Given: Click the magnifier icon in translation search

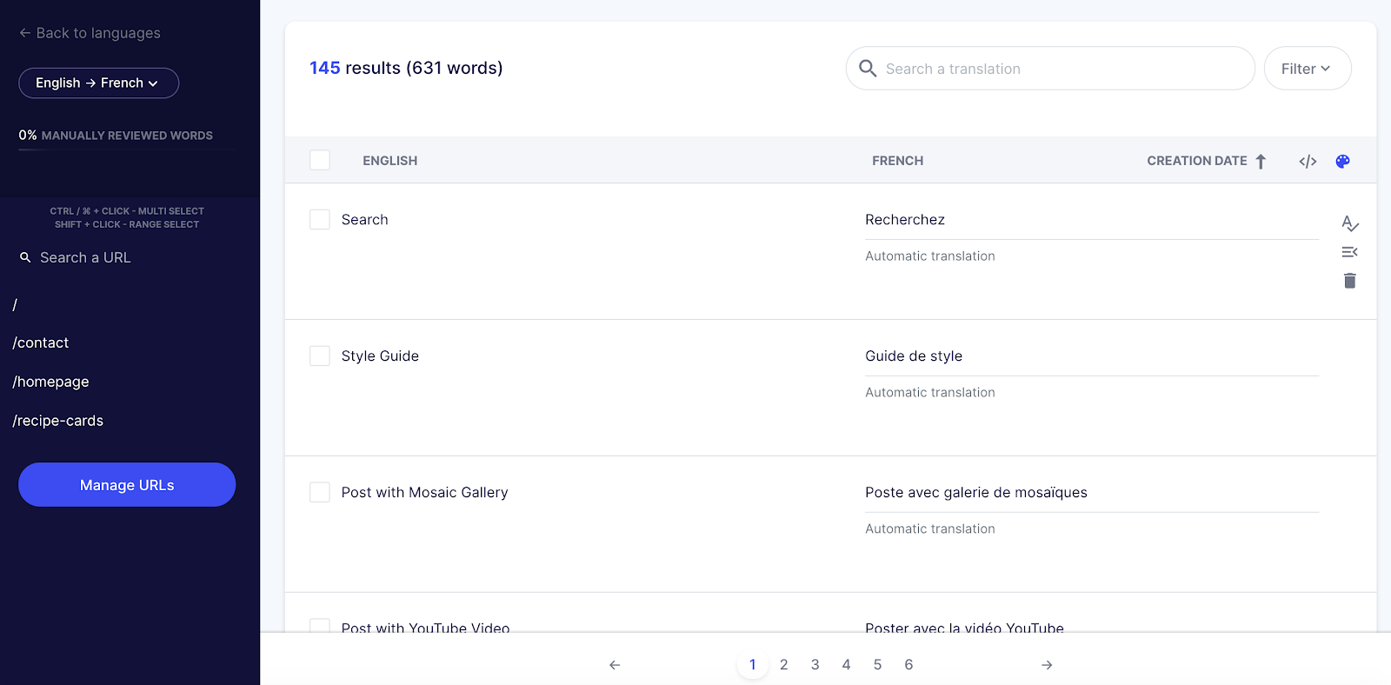Looking at the screenshot, I should (x=868, y=68).
